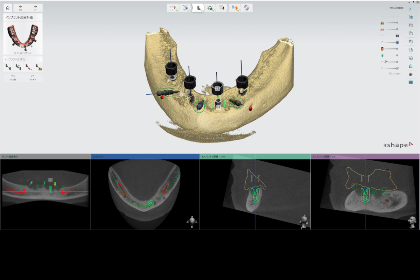Switch to tab 2 in the right panel

coord(390,16)
